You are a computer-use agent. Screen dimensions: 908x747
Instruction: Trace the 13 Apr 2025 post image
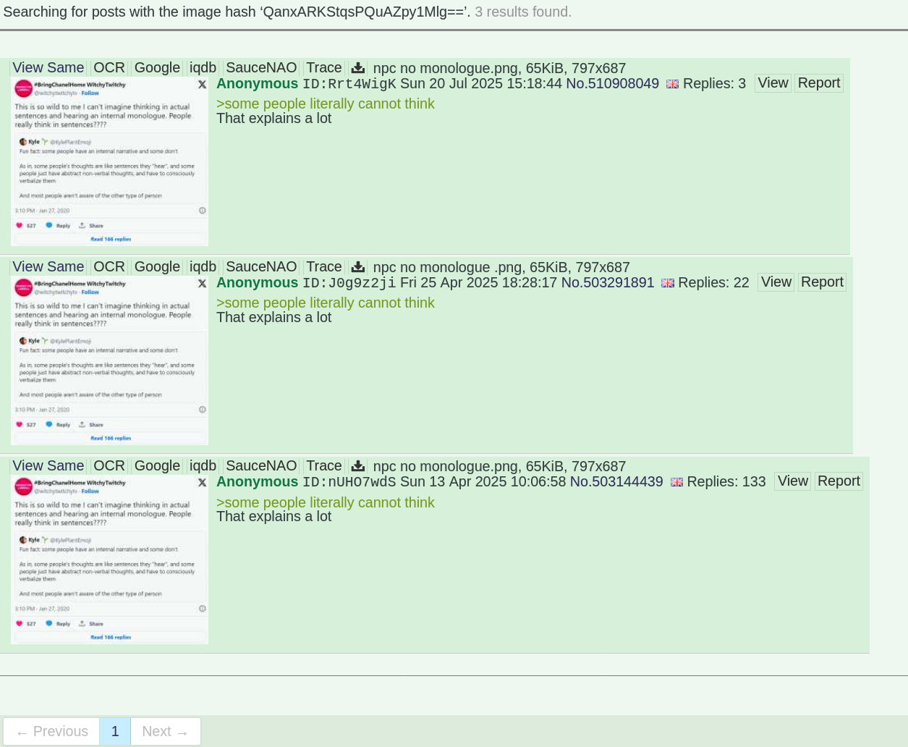(324, 465)
